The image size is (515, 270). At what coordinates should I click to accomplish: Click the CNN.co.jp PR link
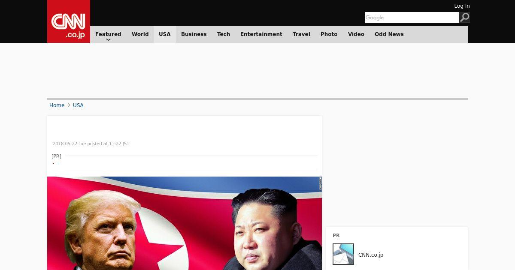coord(371,255)
